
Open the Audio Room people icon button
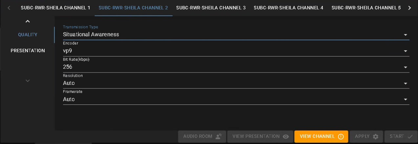pos(219,136)
